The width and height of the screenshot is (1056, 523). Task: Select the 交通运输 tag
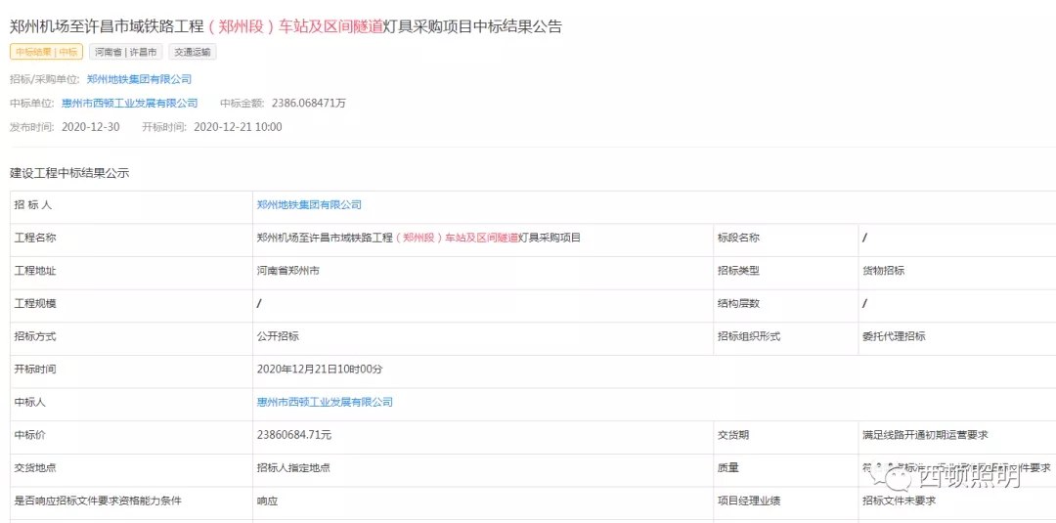pos(193,52)
